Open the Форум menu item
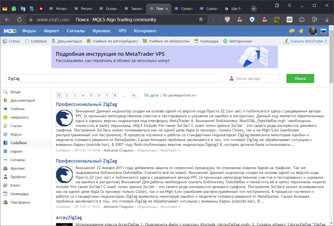The image size is (334, 226). tap(29, 31)
